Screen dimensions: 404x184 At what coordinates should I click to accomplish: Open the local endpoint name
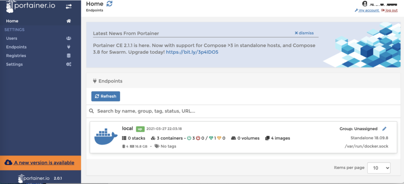click(x=127, y=128)
